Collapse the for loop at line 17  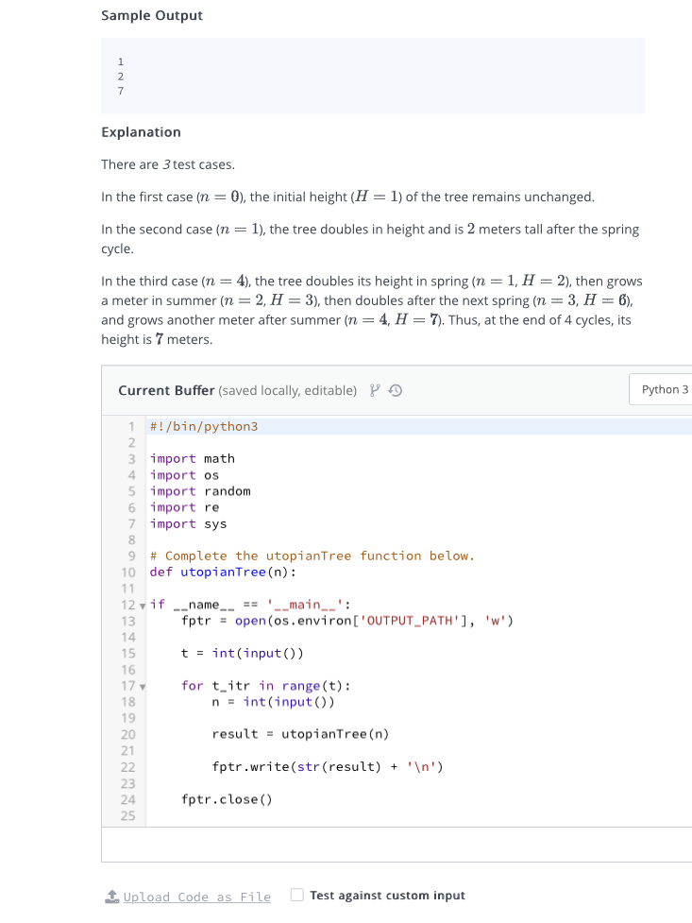[141, 685]
